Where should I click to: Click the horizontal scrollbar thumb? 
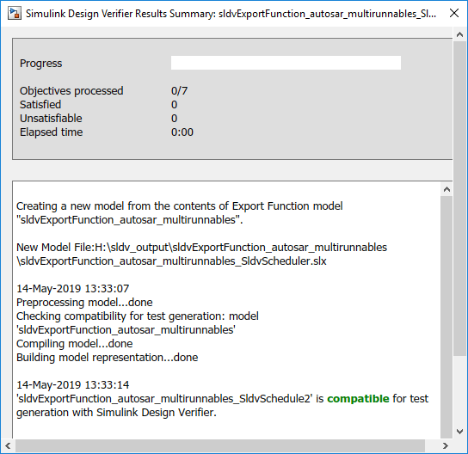pos(220,446)
